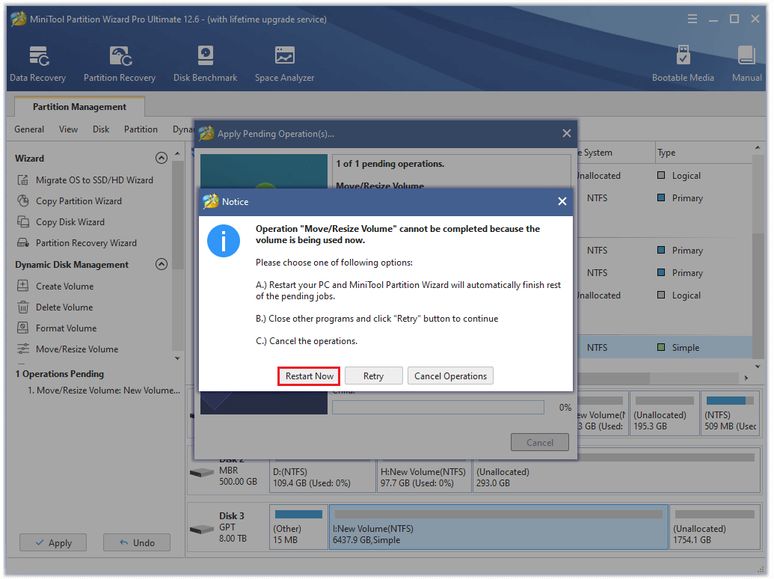Open the Manual
774x579 pixels.
pyautogui.click(x=746, y=64)
